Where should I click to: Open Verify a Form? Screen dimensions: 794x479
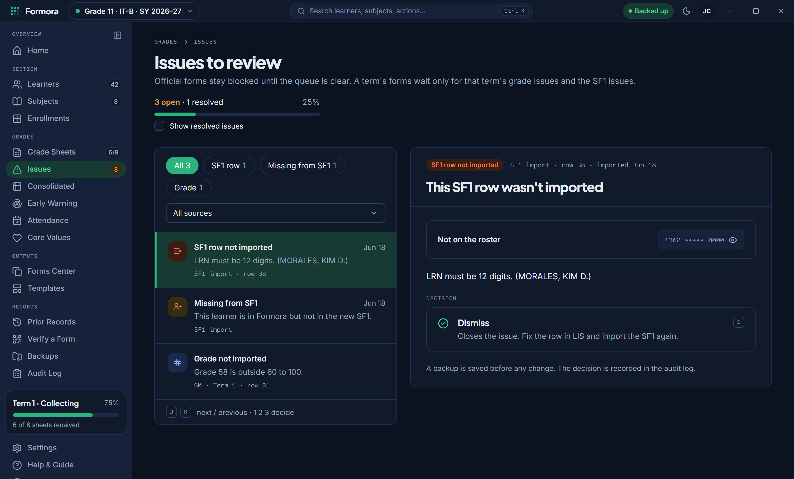point(66,339)
